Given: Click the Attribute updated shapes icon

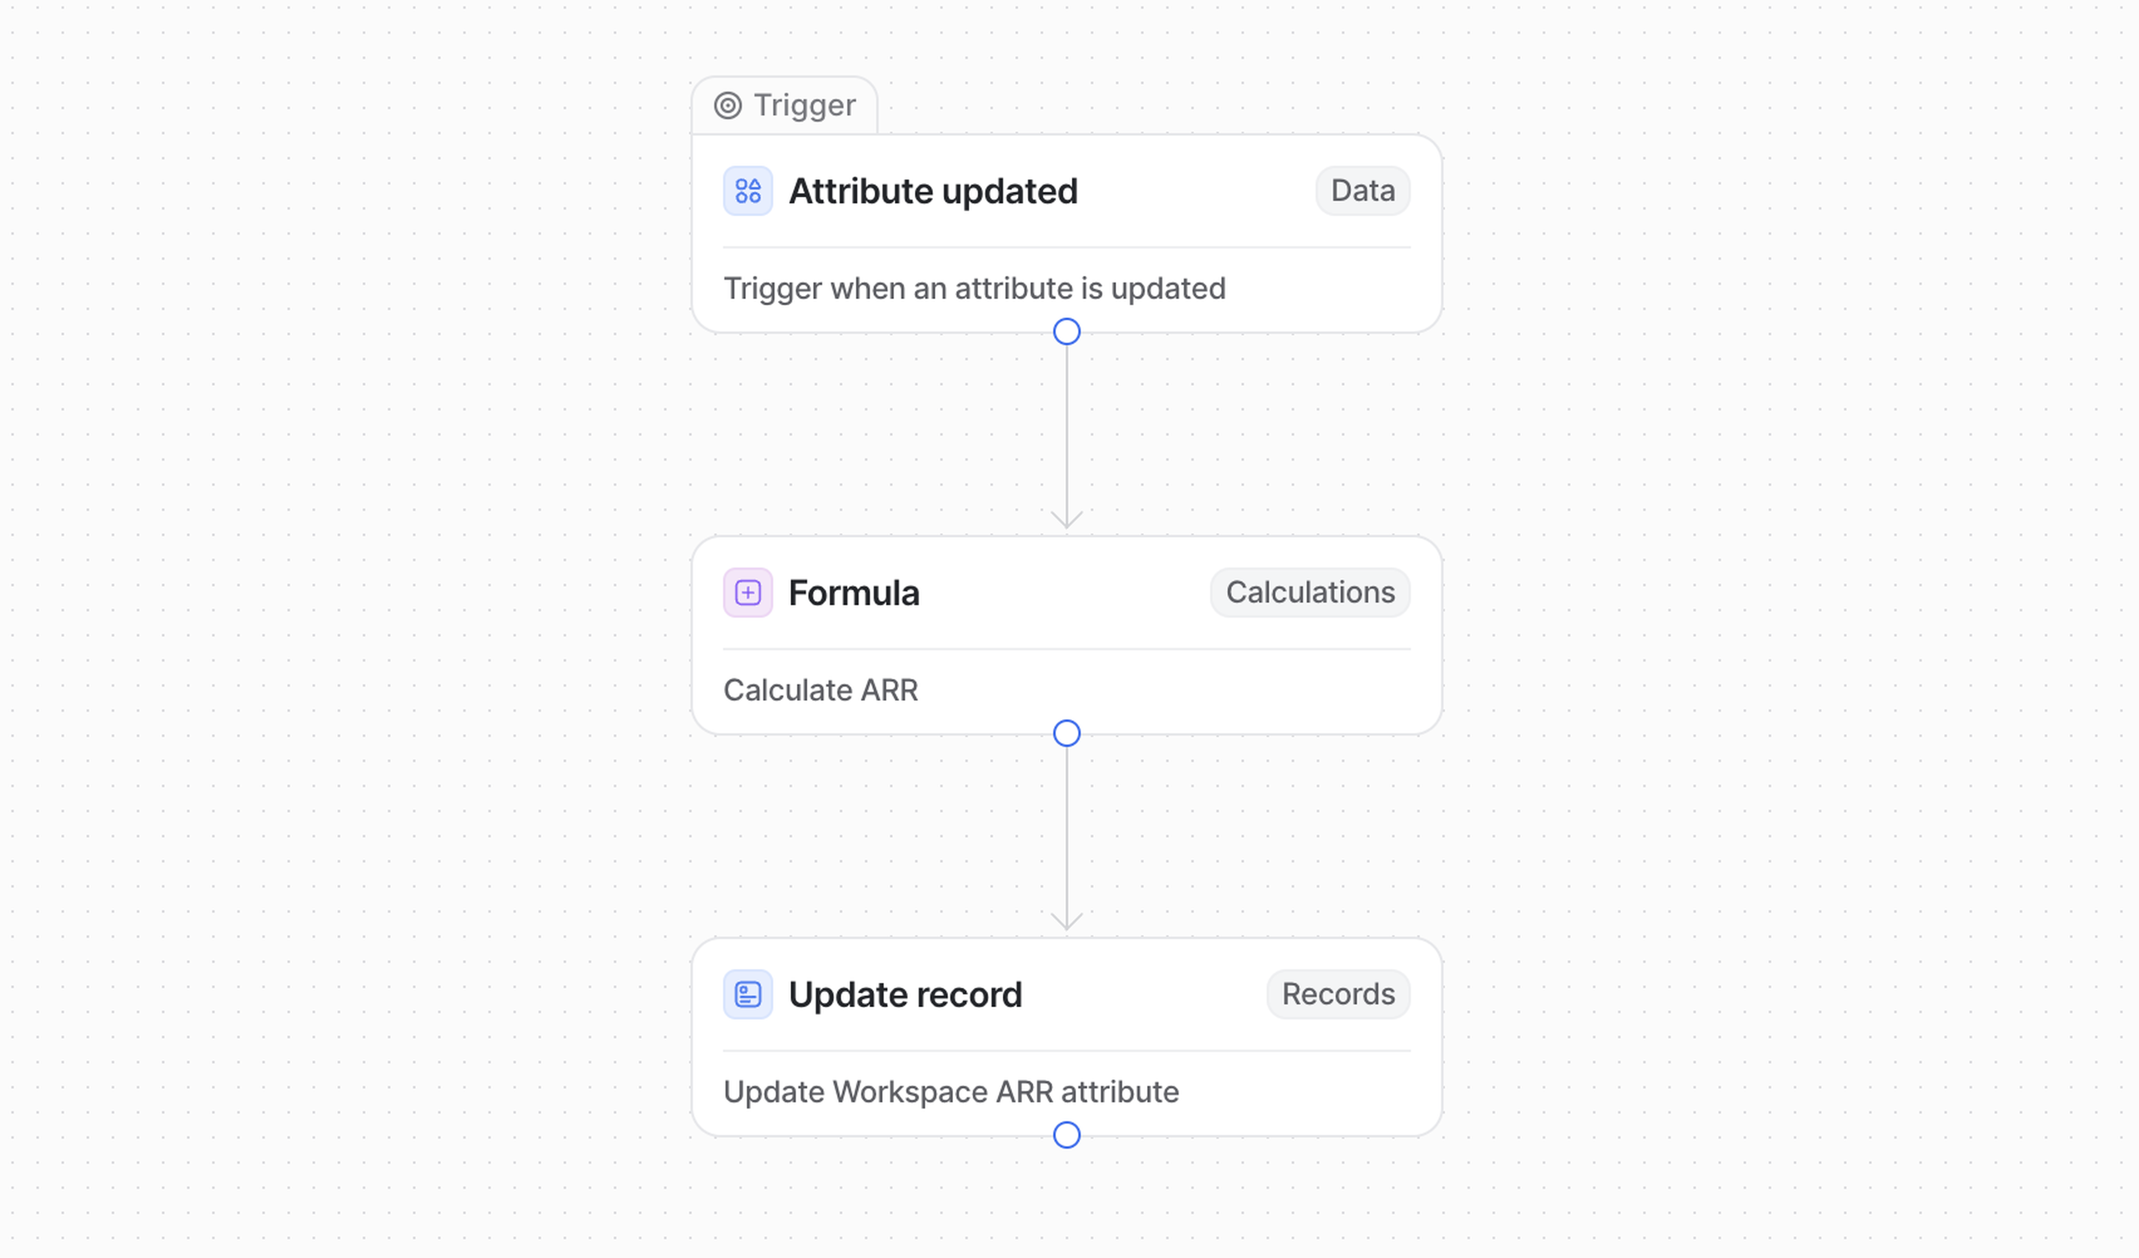Looking at the screenshot, I should (747, 191).
